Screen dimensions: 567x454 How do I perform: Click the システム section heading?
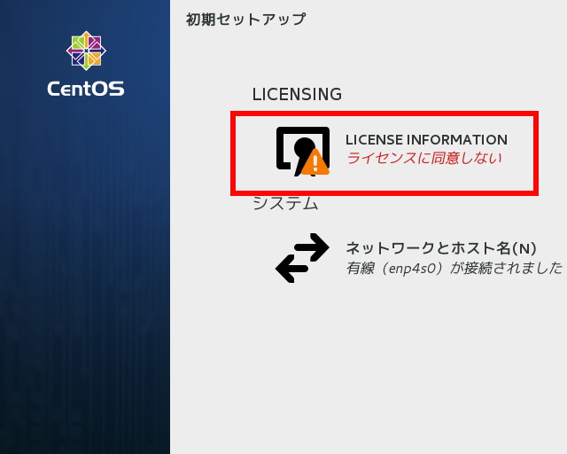point(284,204)
